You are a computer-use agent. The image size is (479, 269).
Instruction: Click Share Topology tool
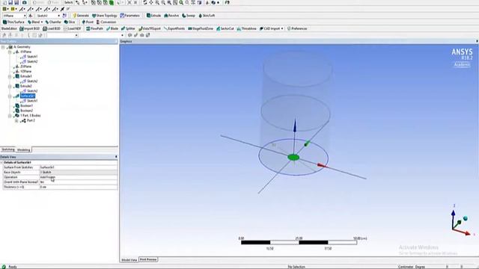pyautogui.click(x=105, y=16)
